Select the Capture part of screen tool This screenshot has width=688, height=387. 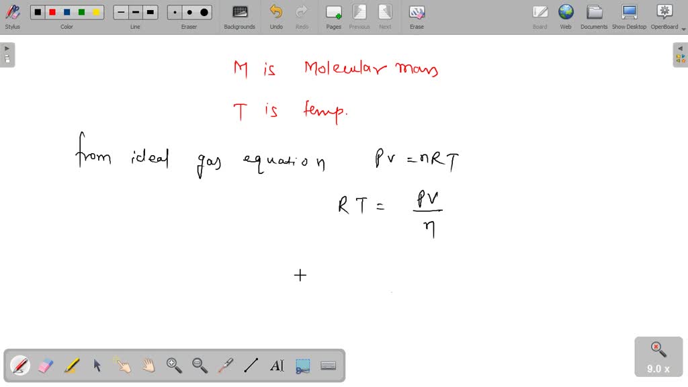[x=302, y=365]
